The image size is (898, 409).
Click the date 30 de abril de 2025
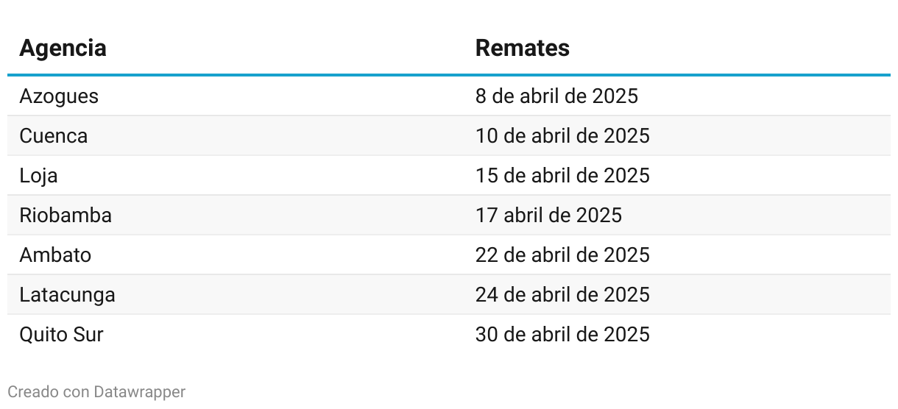562,335
